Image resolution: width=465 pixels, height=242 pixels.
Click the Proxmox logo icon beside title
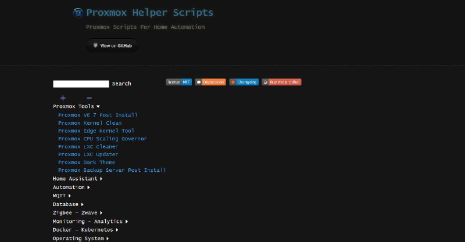click(78, 13)
